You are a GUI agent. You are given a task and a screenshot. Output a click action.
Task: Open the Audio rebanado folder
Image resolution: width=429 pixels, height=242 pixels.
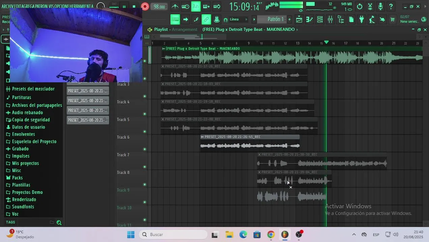pyautogui.click(x=24, y=113)
